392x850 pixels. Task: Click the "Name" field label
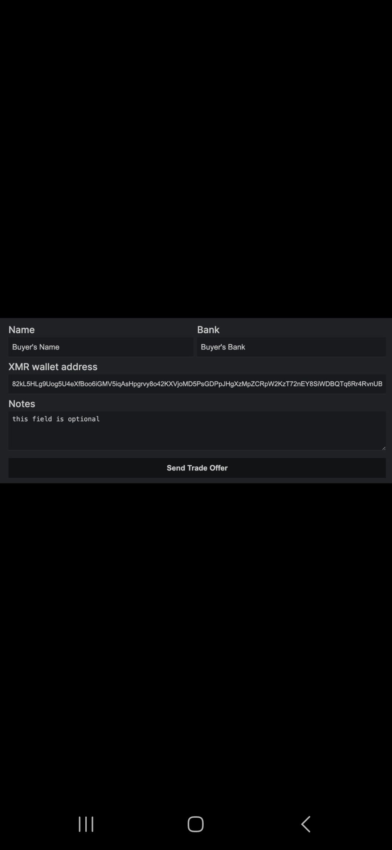point(21,330)
